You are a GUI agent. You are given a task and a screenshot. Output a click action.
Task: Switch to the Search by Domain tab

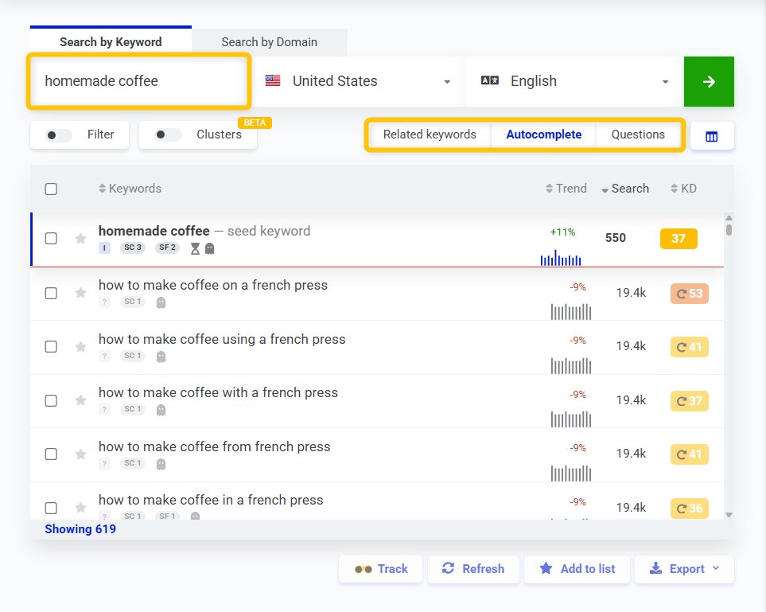(x=269, y=41)
